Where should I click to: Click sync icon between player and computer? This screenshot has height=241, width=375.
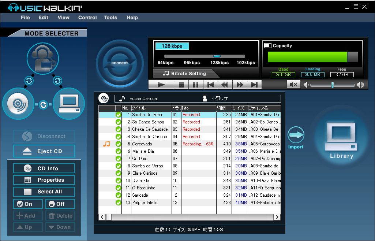58,81
